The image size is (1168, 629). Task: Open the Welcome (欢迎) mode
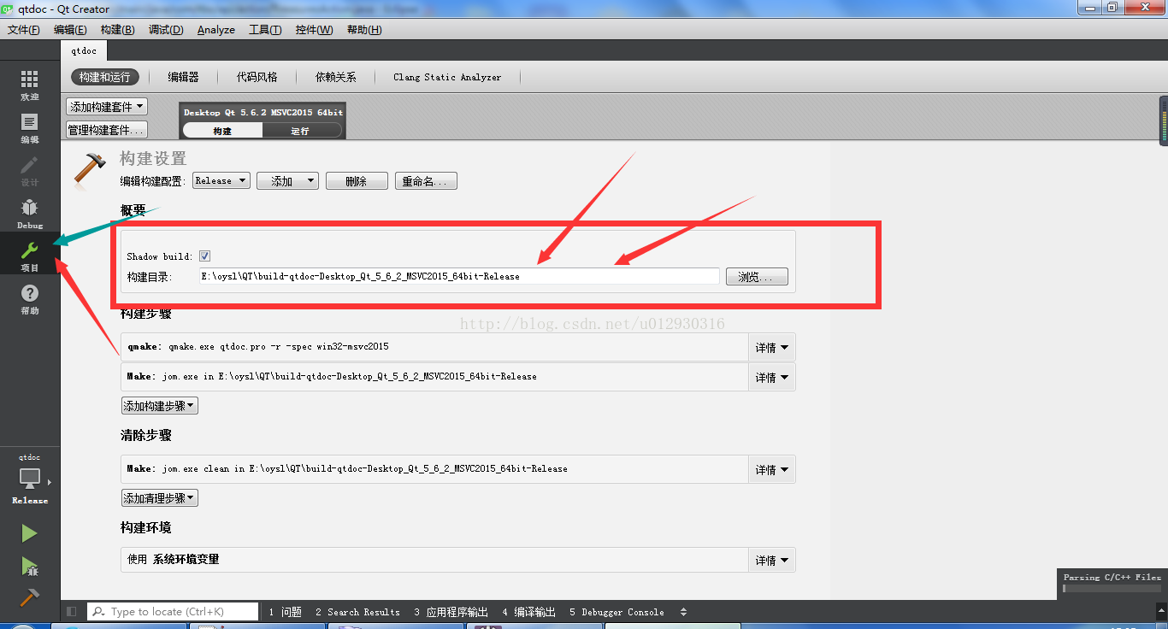30,85
